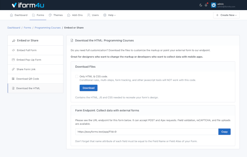Enable Only HTML & CSS code checkbox

[77, 77]
